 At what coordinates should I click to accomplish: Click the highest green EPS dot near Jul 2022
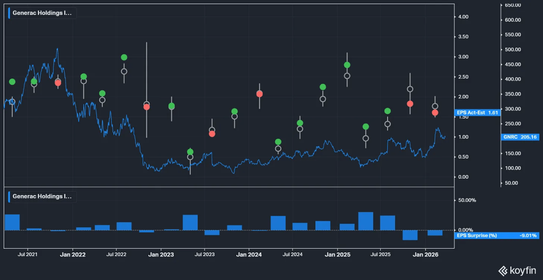[124, 57]
